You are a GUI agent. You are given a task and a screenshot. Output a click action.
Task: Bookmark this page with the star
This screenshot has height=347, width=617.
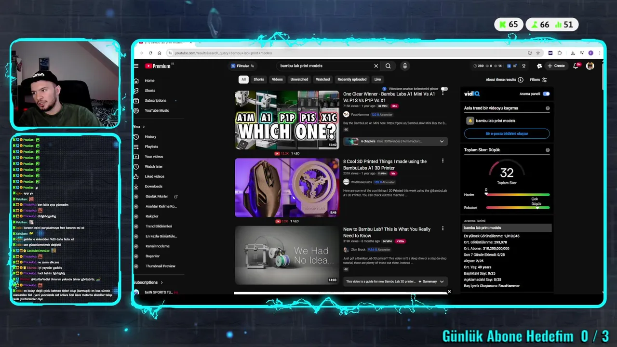click(538, 53)
